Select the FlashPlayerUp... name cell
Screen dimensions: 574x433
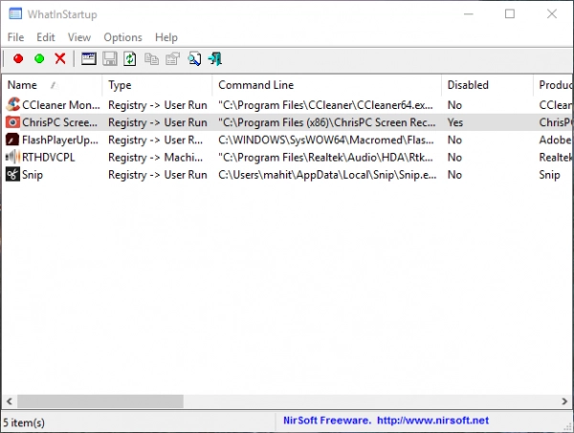click(x=60, y=141)
